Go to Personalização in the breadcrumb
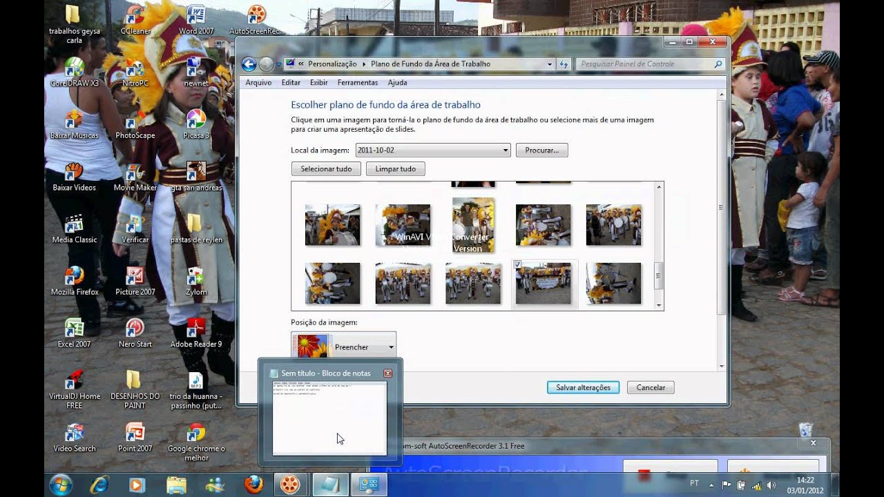This screenshot has height=497, width=884. pyautogui.click(x=331, y=64)
